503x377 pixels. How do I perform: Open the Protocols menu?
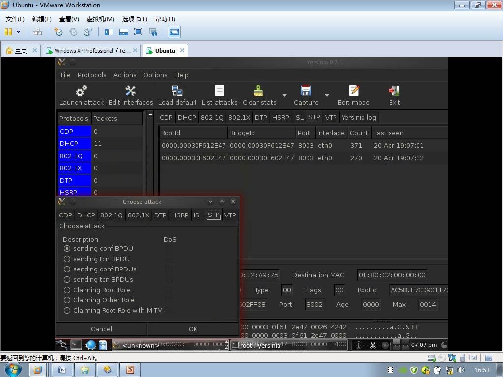tap(92, 75)
